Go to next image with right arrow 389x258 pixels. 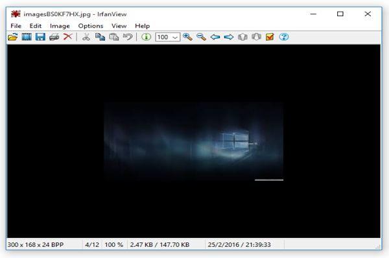229,37
